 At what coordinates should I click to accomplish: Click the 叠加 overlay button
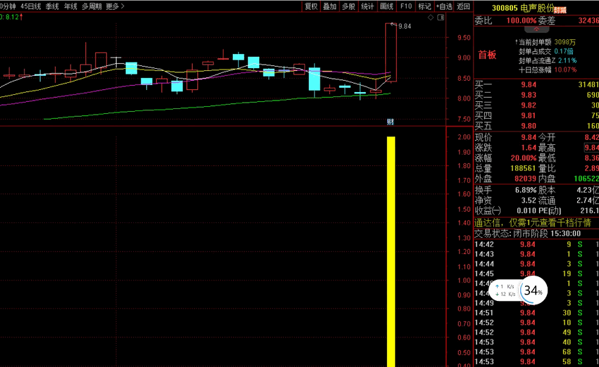[x=329, y=6]
